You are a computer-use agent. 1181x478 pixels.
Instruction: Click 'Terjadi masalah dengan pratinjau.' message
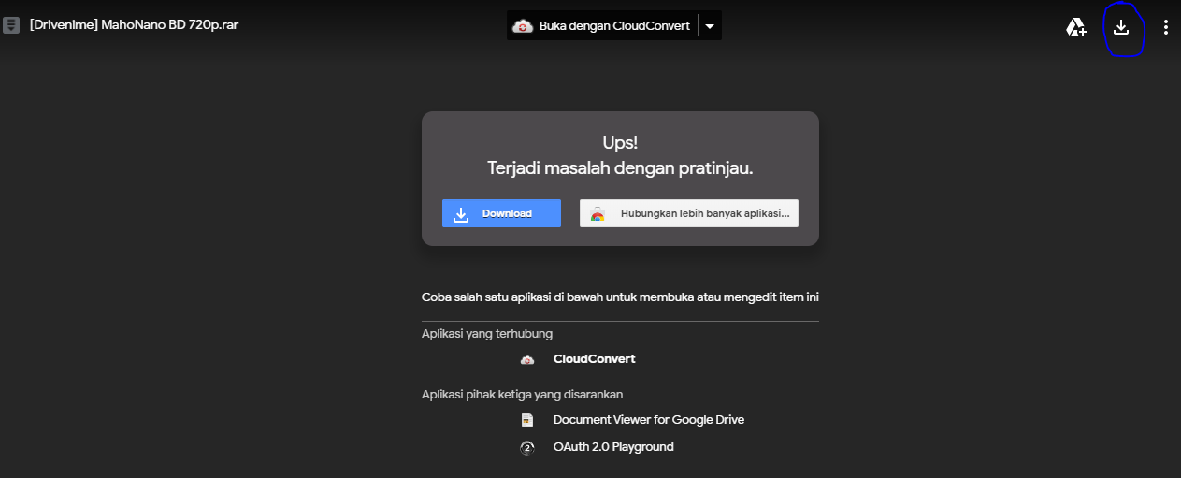coord(620,168)
